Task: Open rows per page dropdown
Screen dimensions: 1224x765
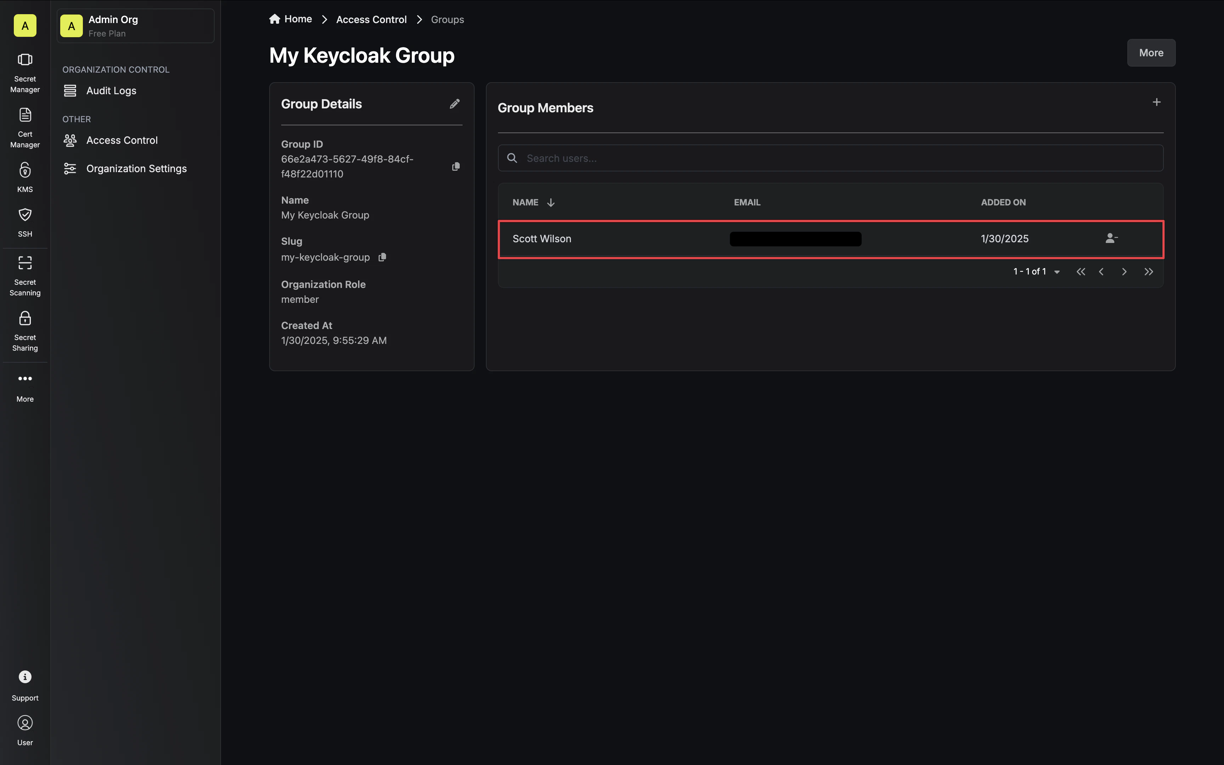Action: click(1056, 272)
